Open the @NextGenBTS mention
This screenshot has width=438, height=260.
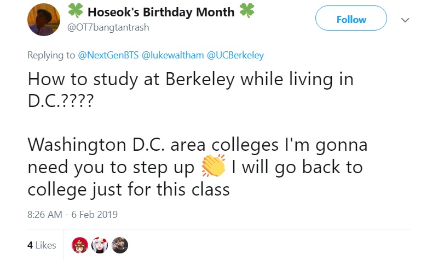[108, 55]
